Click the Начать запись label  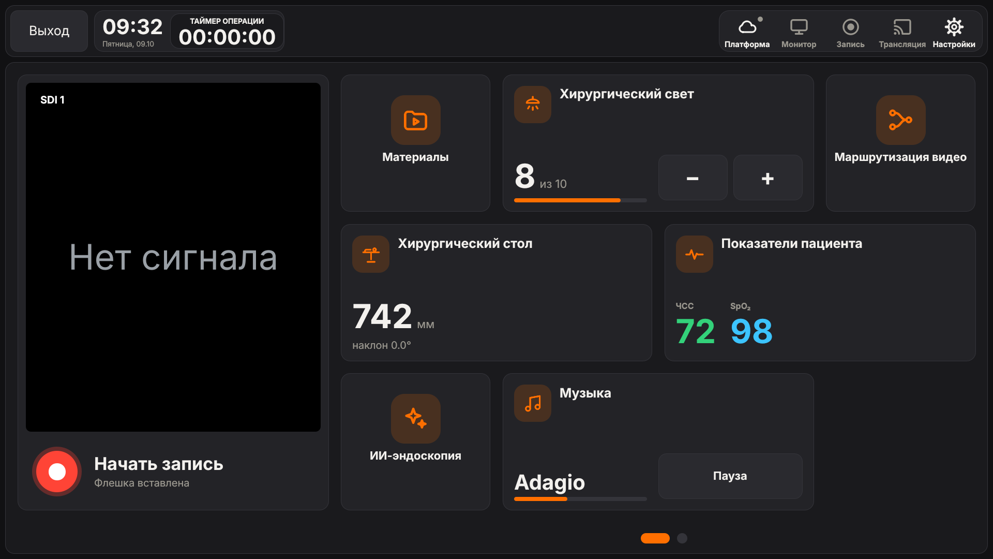click(x=159, y=464)
